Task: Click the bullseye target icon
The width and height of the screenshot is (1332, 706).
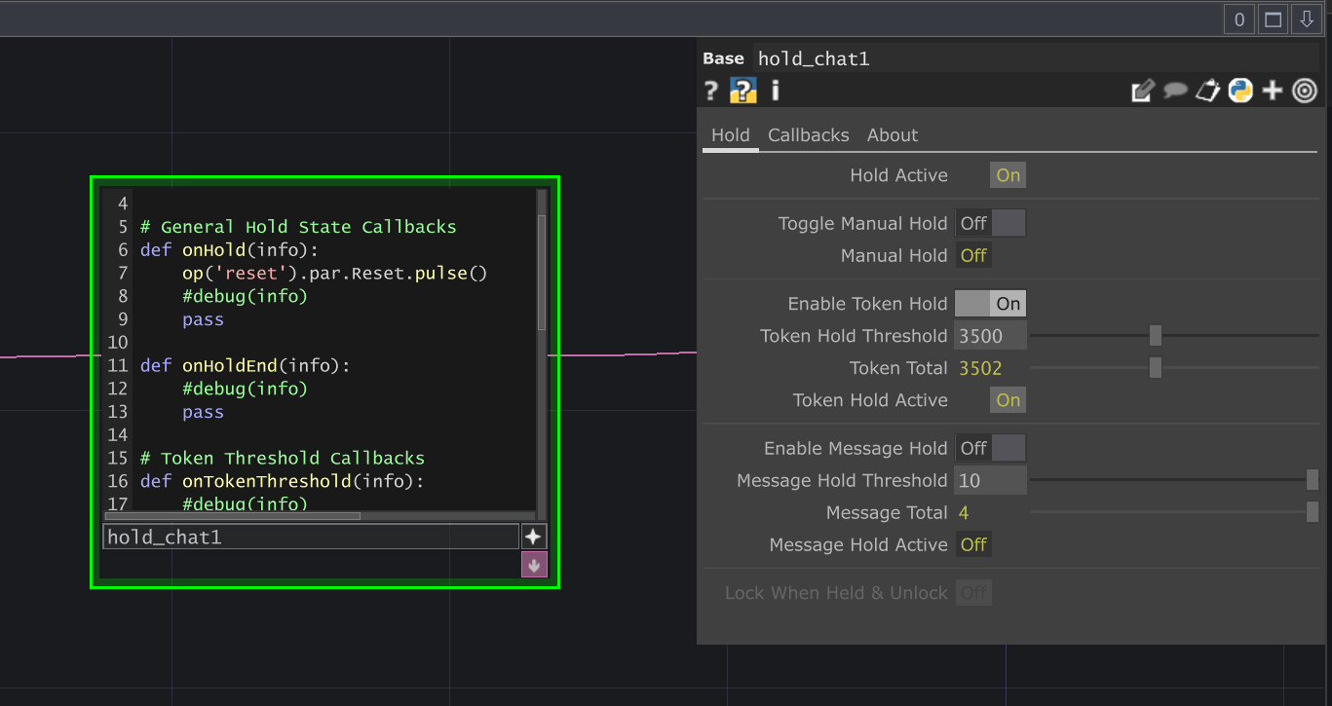Action: click(x=1304, y=91)
